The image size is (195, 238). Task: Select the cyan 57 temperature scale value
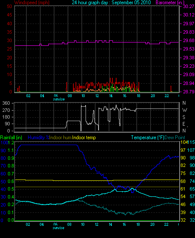[x=192, y=196]
